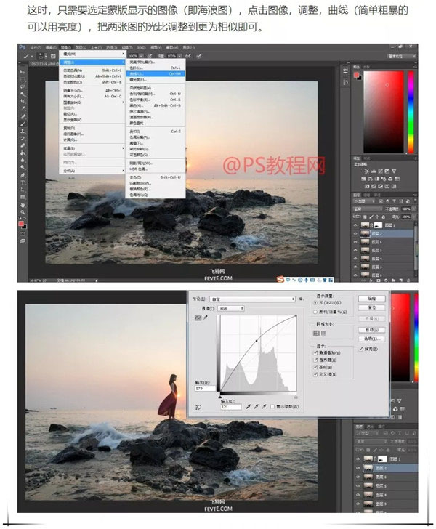Click the foreground color swatch in Color panel
Screen dimensions: 436x529
[356, 75]
